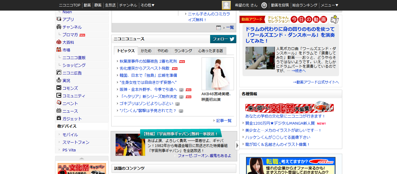The height and width of the screenshot is (174, 397).
Task: Click the drum performance video thumbnail
Action: coord(260,58)
